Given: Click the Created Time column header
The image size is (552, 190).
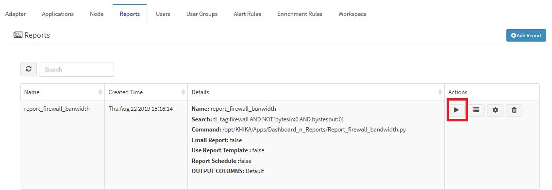Looking at the screenshot, I should (146, 92).
